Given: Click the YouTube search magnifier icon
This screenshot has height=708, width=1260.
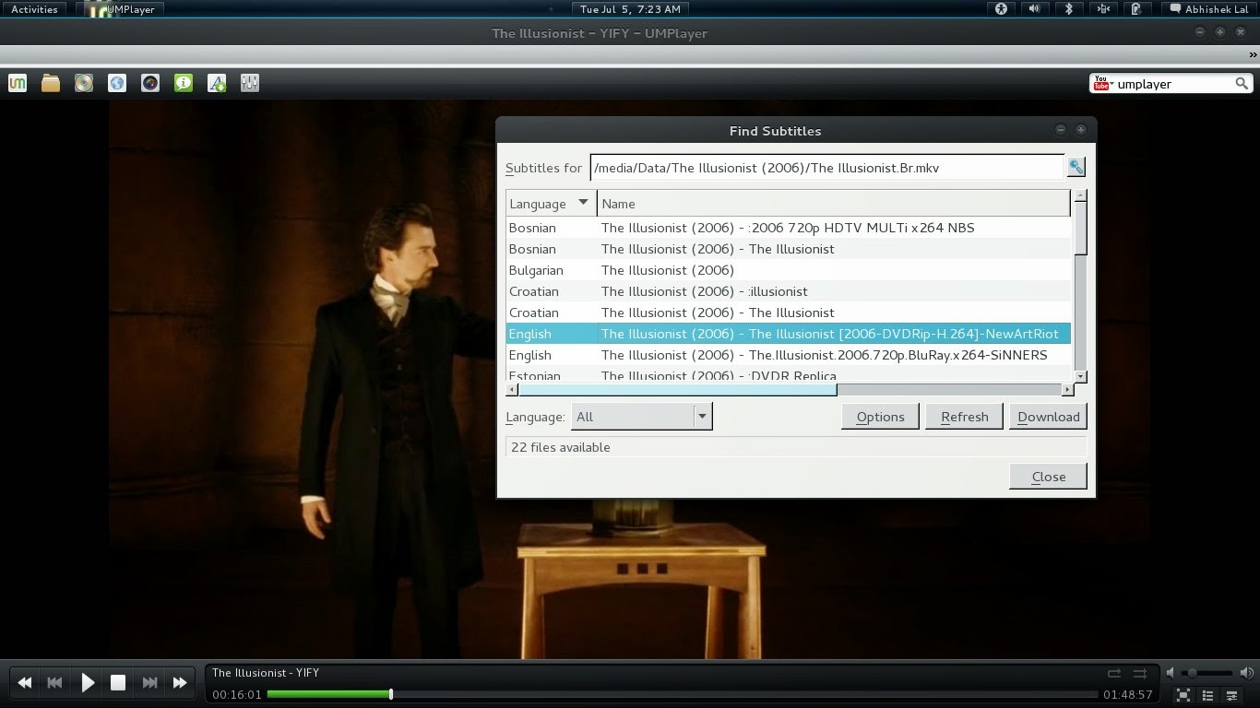Looking at the screenshot, I should [1242, 84].
